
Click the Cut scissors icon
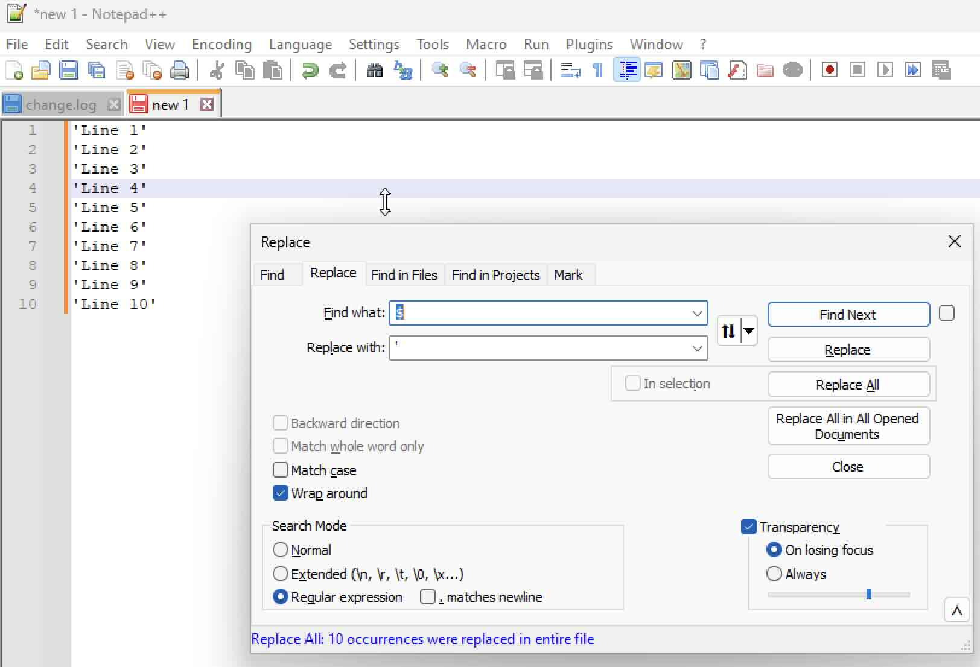tap(217, 71)
